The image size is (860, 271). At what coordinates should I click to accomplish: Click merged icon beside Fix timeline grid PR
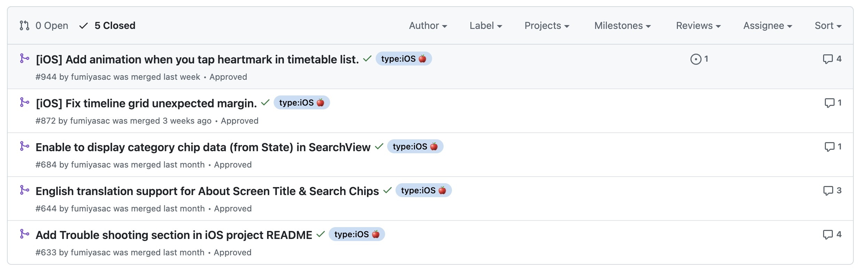(x=24, y=102)
